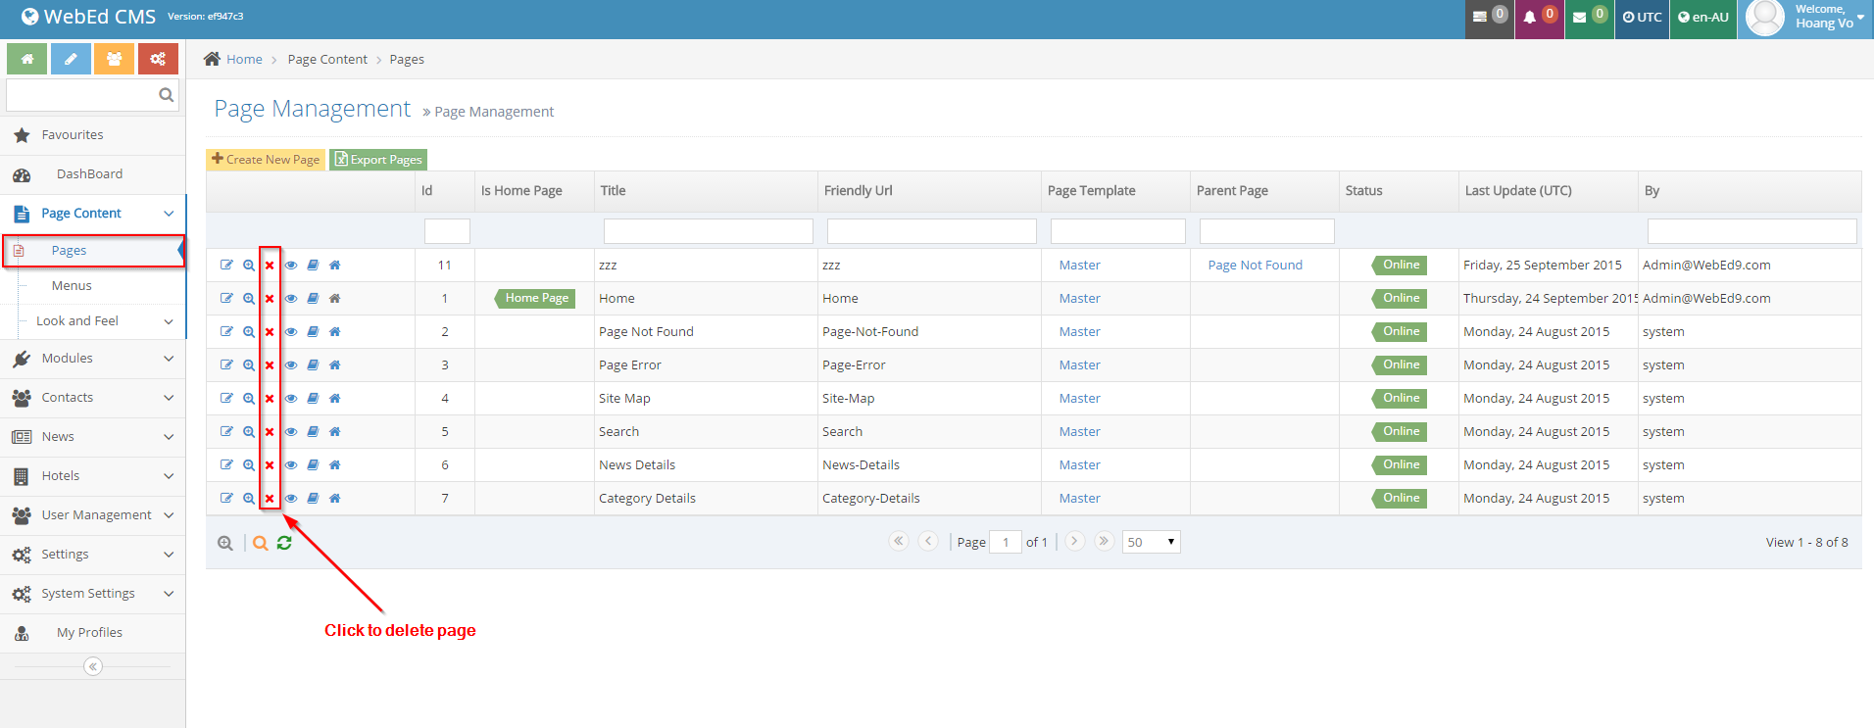This screenshot has height=728, width=1874.
Task: Open the rows-per-page dropdown showing 50
Action: [x=1151, y=542]
